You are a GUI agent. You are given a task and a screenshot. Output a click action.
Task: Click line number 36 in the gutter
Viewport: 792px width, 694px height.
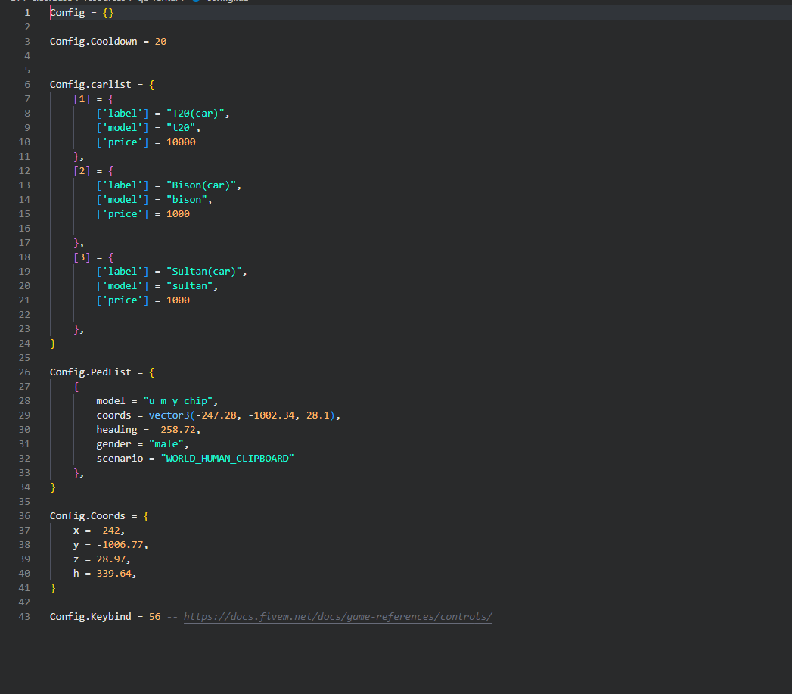pyautogui.click(x=24, y=516)
